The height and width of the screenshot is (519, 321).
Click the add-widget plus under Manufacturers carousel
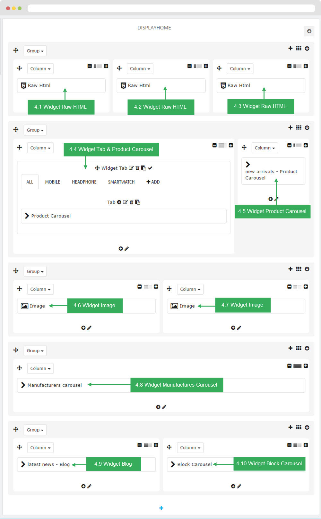(158, 407)
